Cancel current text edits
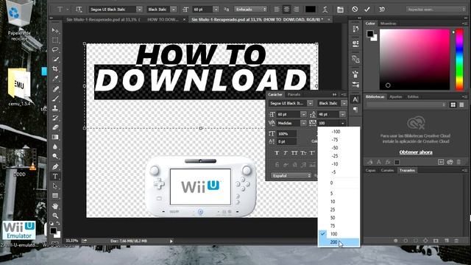 [355, 10]
